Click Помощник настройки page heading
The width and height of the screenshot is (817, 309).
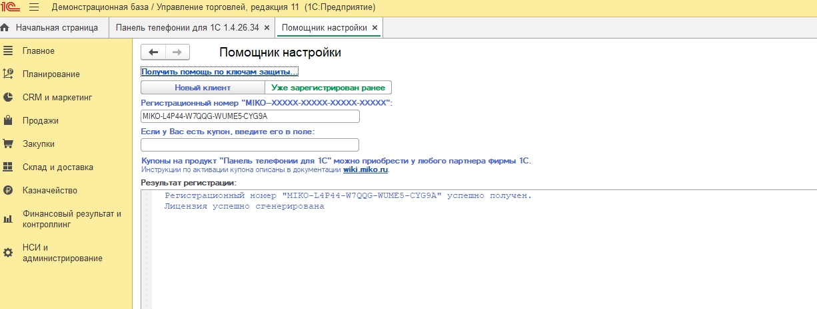click(280, 52)
